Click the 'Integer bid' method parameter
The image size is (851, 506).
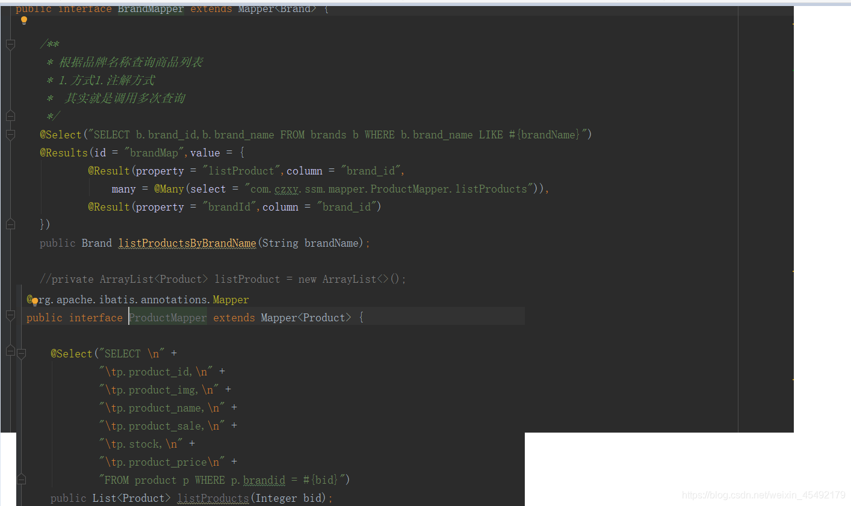tap(288, 498)
